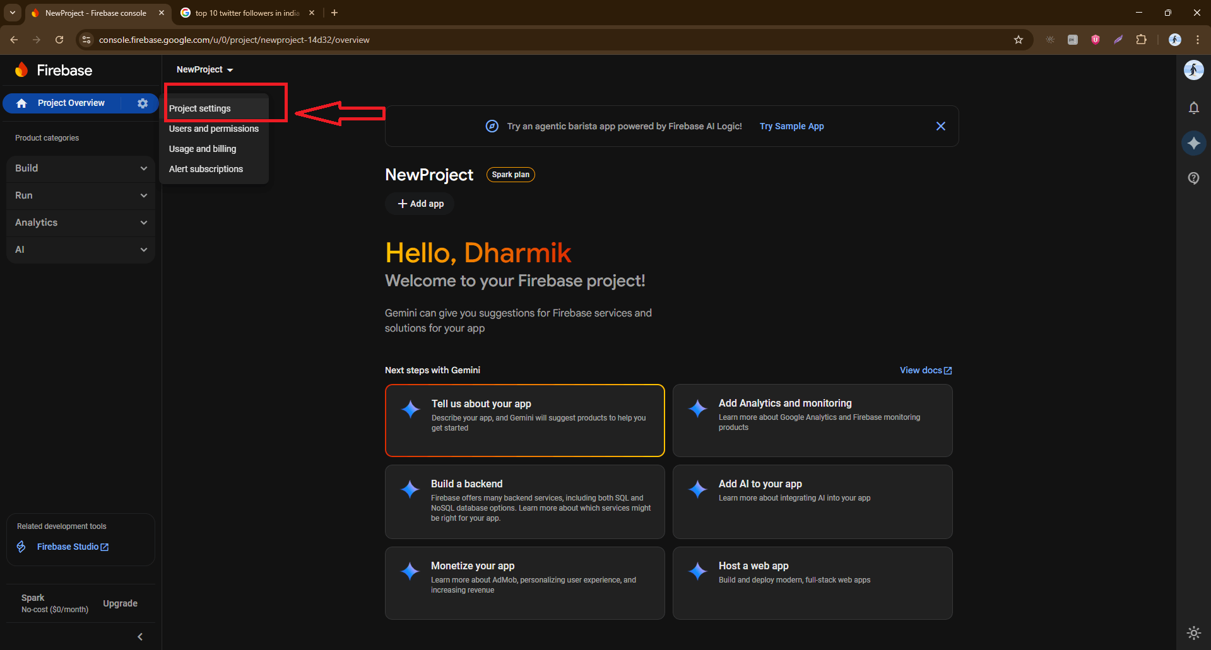Viewport: 1211px width, 650px height.
Task: Open the NewProject selector dropdown
Action: tap(204, 70)
